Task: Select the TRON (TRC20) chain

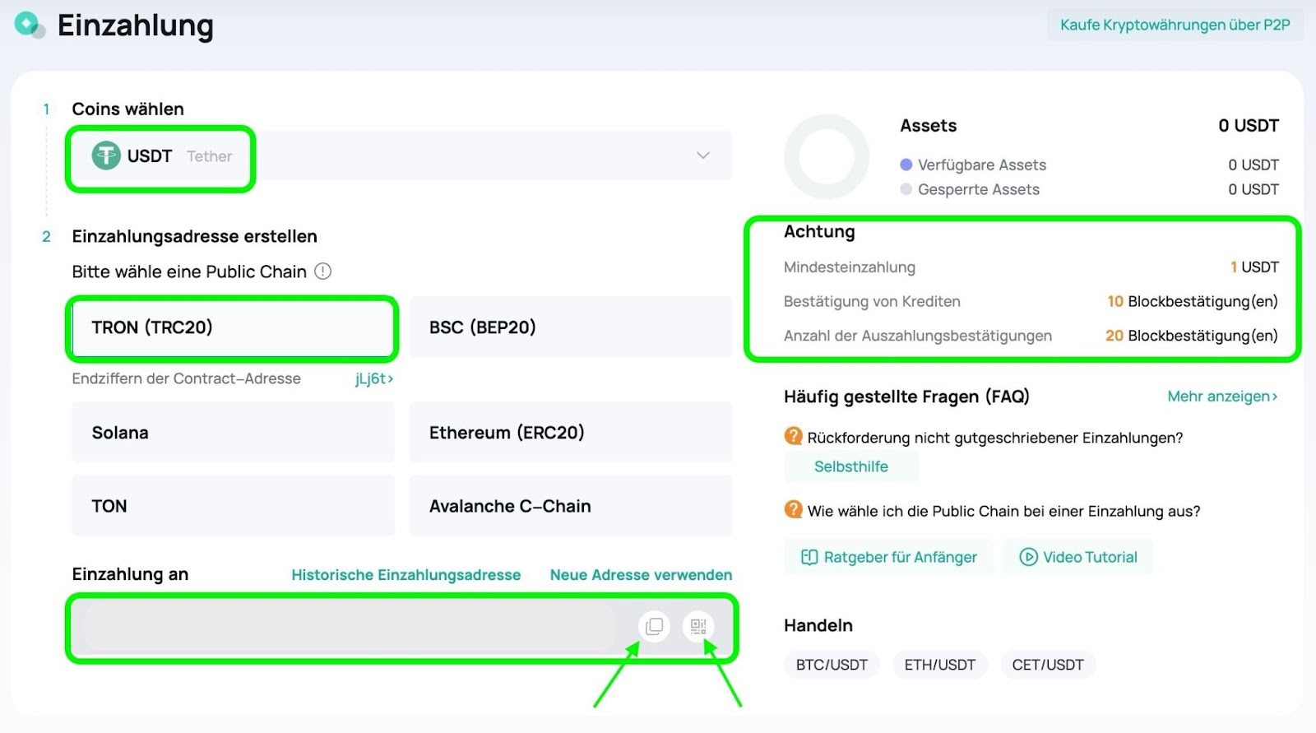Action: click(x=233, y=327)
